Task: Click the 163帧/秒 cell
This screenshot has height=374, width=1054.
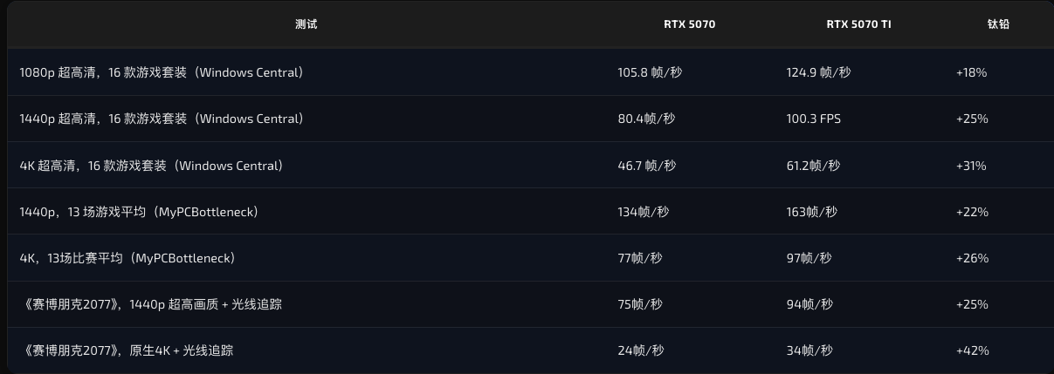Action: tap(812, 212)
